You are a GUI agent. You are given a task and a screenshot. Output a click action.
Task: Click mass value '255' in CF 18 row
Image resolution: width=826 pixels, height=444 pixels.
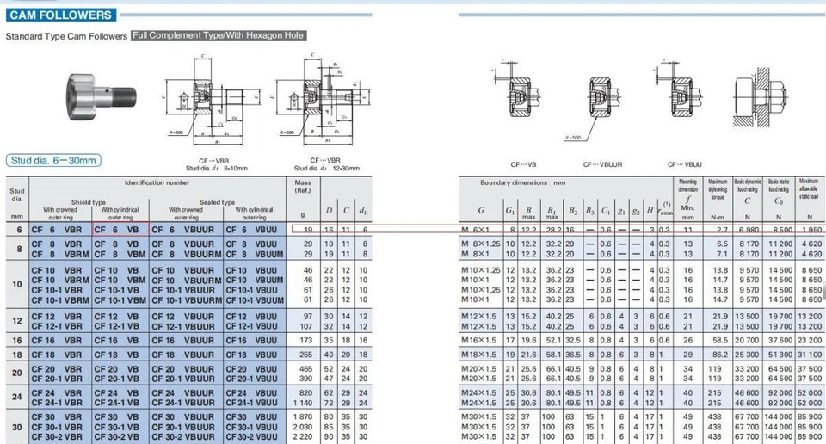306,355
